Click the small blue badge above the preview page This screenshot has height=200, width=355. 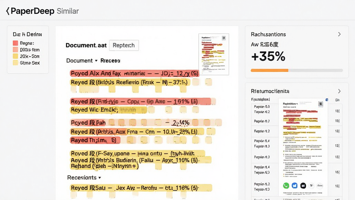tap(327, 100)
